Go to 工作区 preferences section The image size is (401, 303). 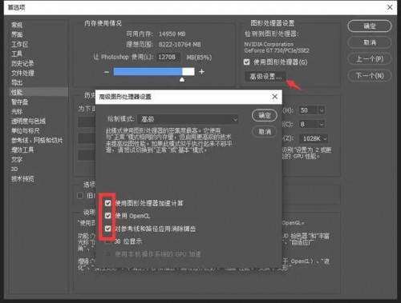19,44
